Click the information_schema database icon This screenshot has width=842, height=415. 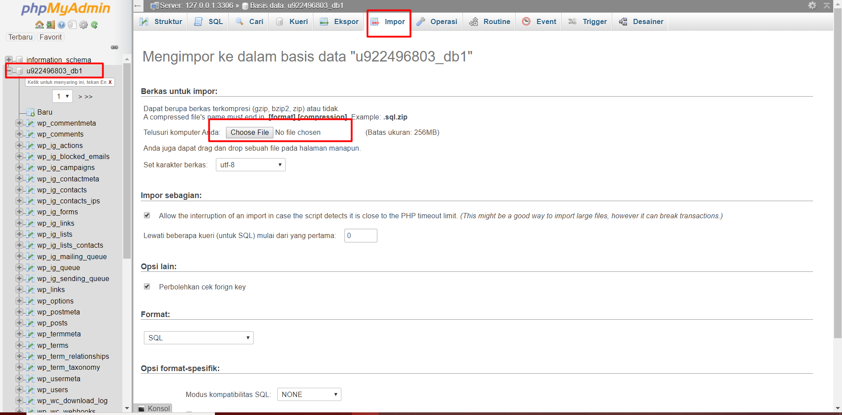coord(19,59)
